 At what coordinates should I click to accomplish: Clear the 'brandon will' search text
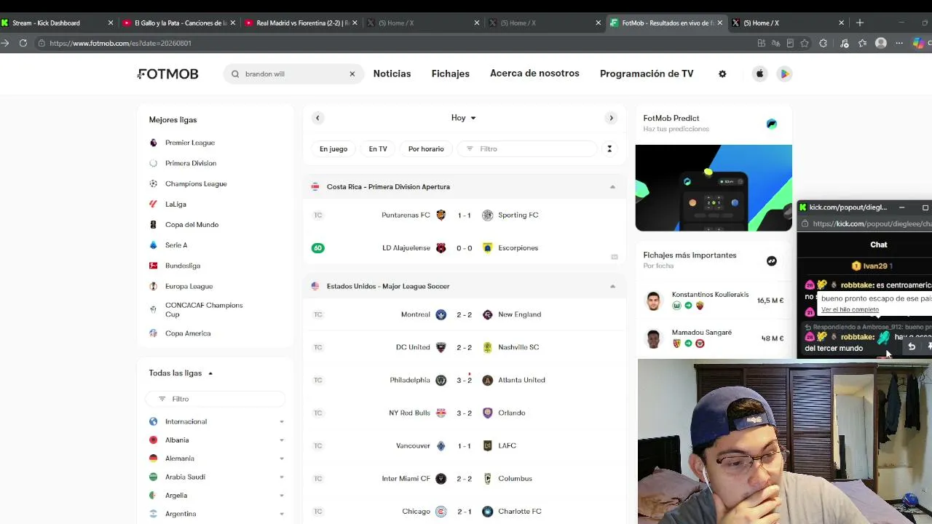pos(352,74)
